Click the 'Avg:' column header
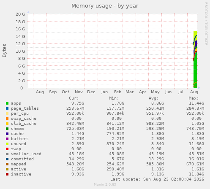The height and width of the screenshot is (189, 210). pos(154,98)
